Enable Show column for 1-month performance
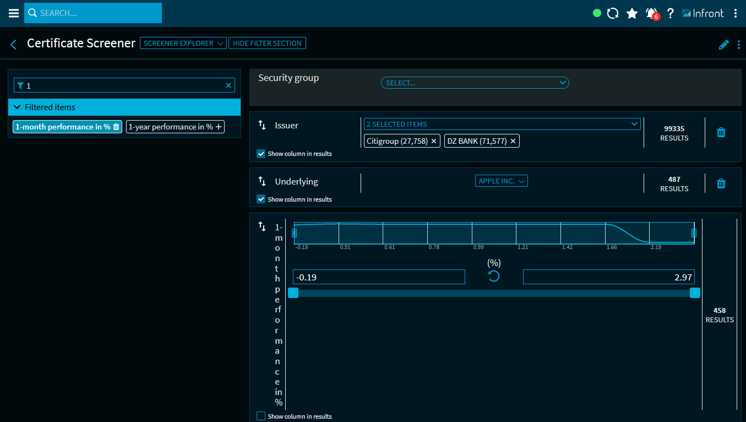The image size is (746, 422). click(x=261, y=416)
